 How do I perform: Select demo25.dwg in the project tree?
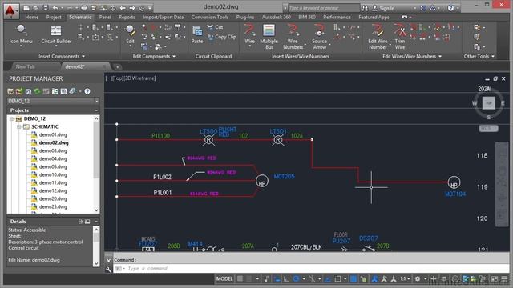point(53,206)
